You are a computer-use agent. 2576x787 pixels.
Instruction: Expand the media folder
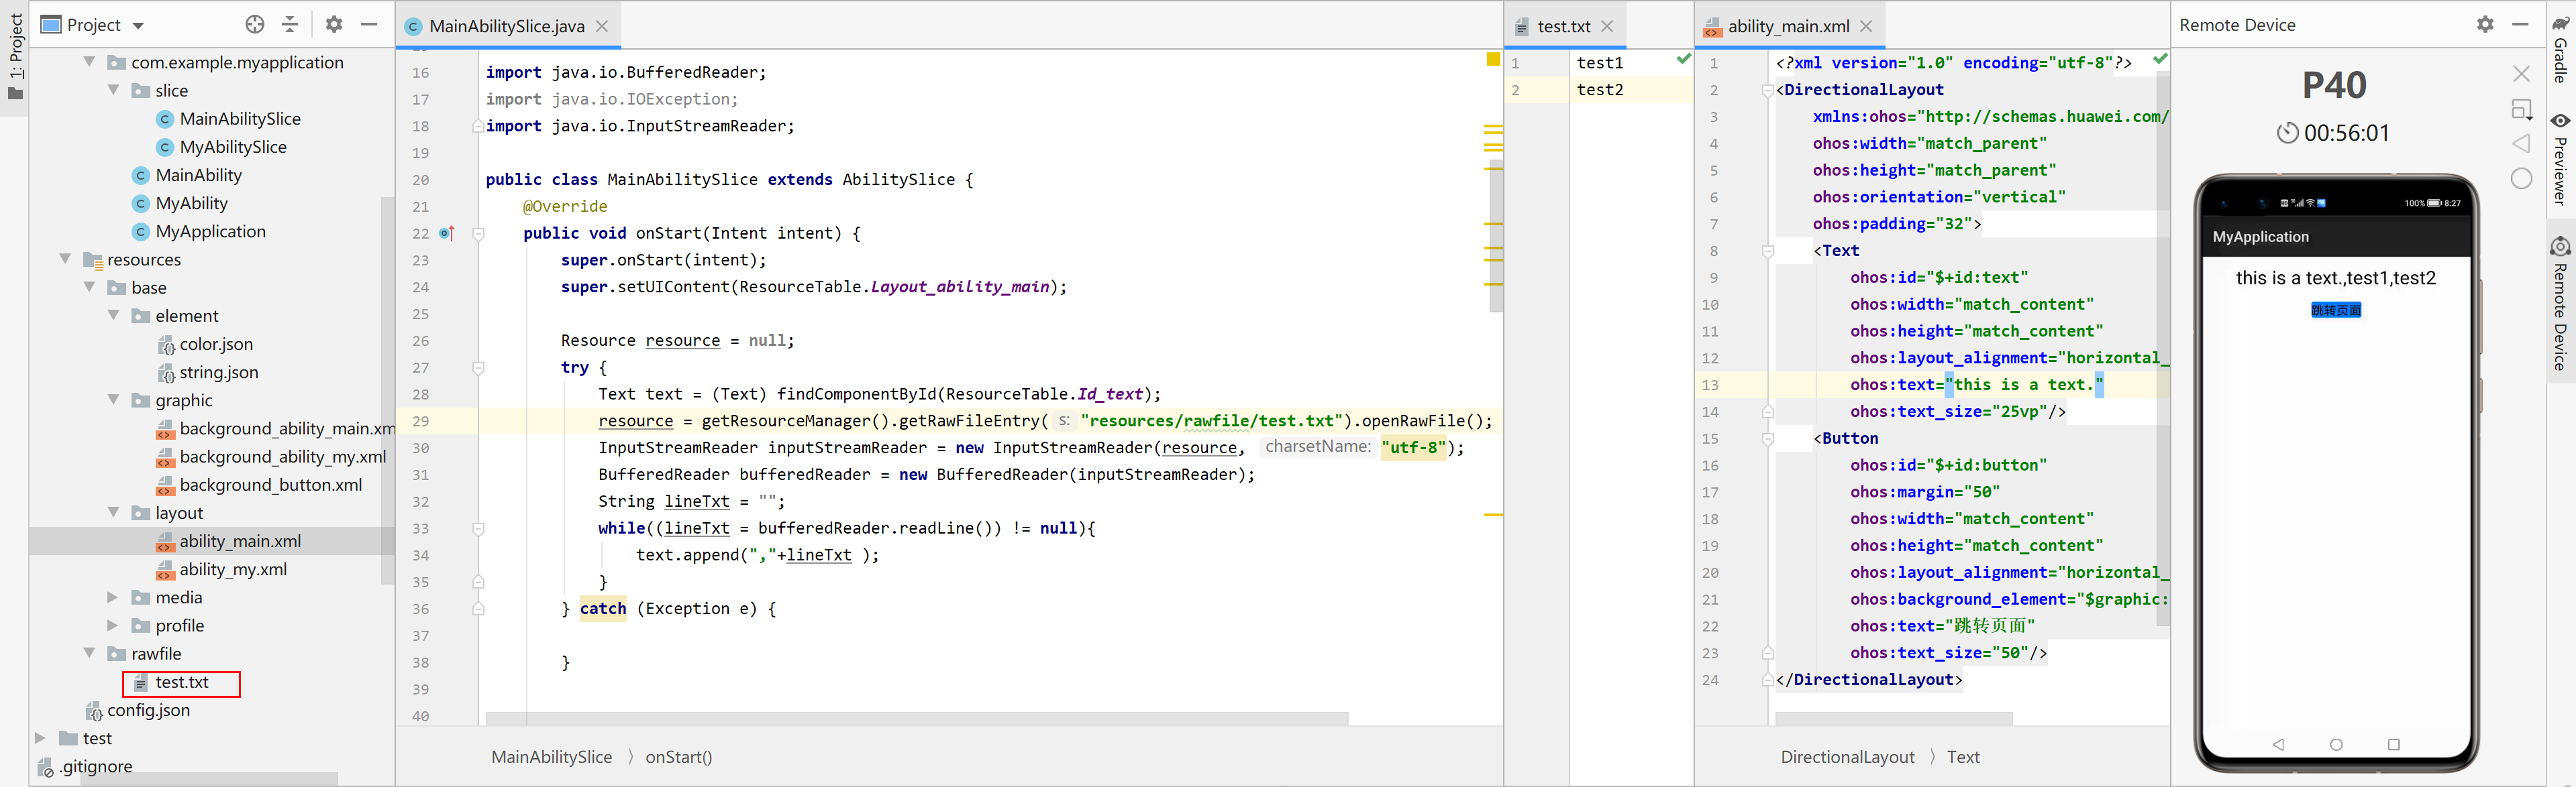click(113, 597)
